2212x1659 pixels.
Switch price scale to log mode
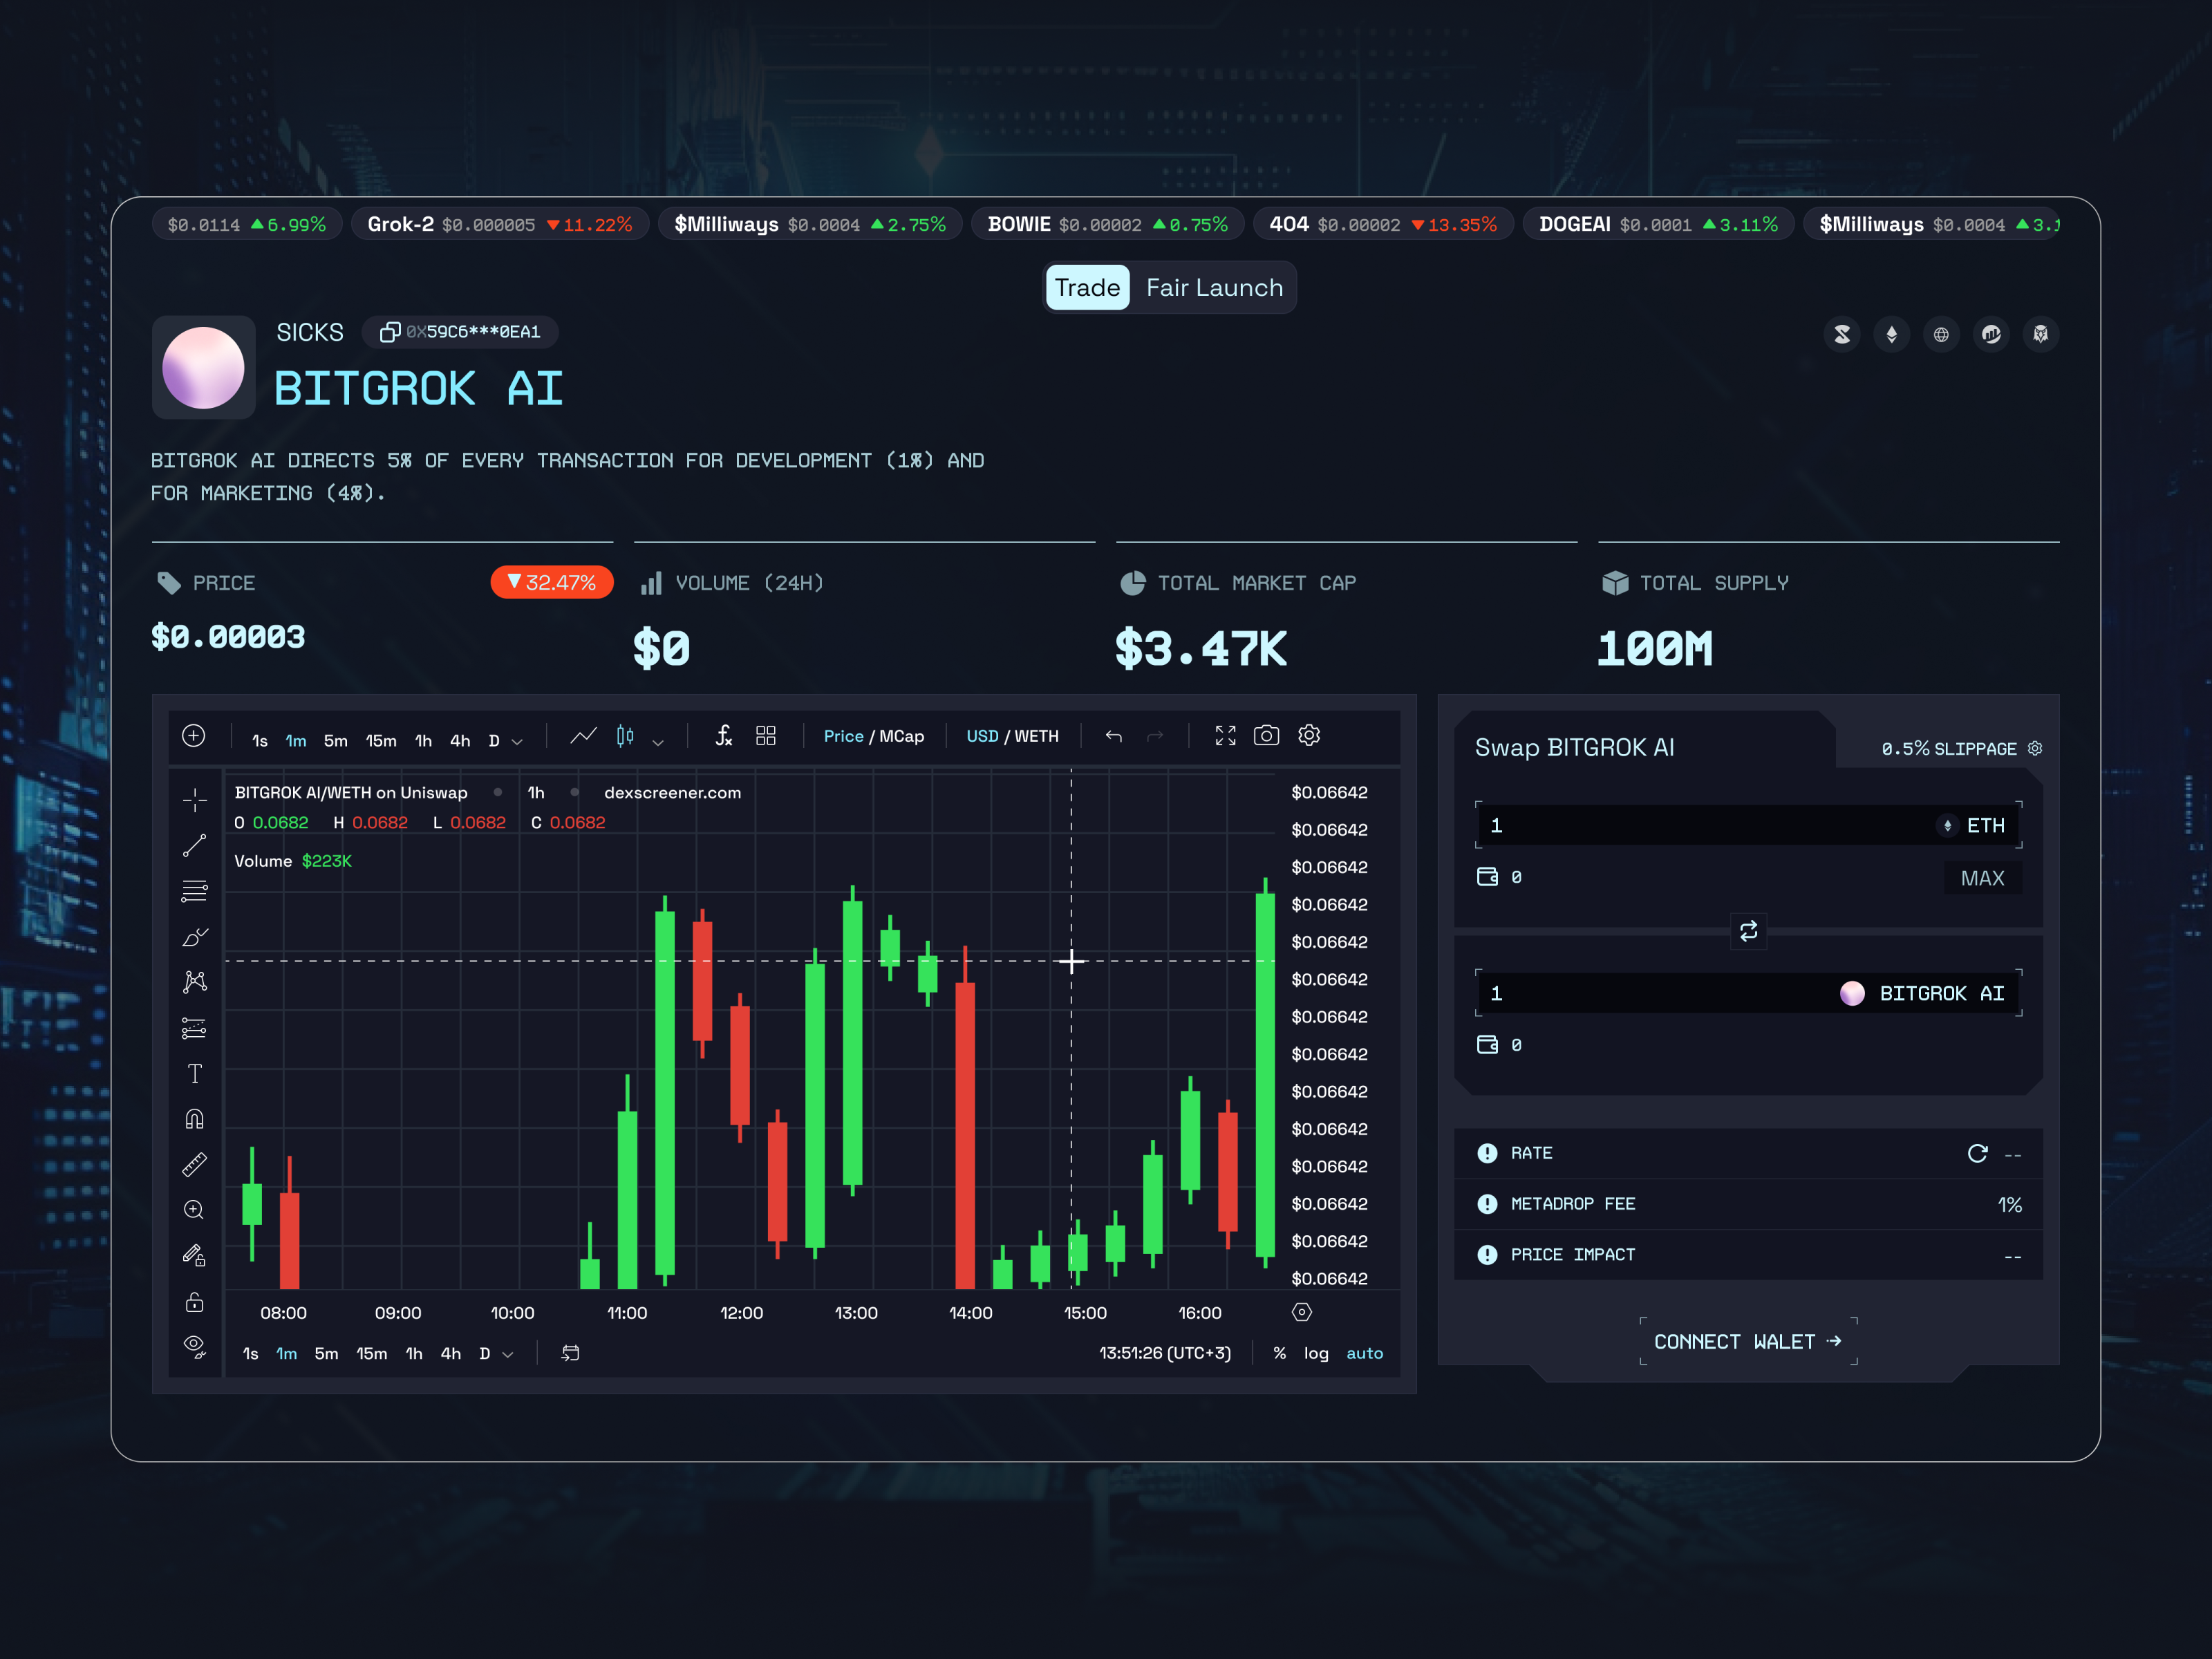1316,1353
